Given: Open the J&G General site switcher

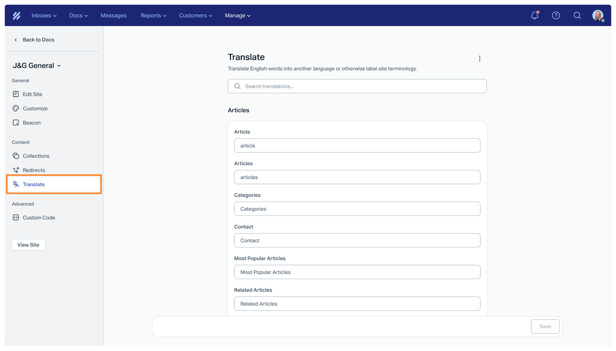Looking at the screenshot, I should (37, 65).
